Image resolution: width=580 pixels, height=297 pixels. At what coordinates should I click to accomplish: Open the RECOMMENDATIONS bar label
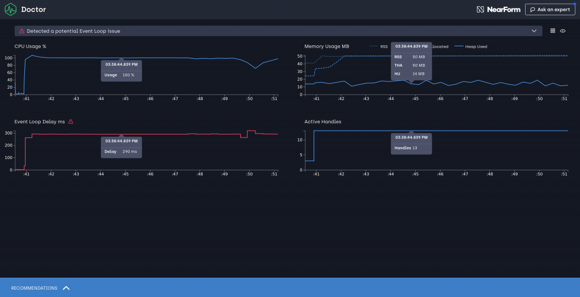click(34, 288)
